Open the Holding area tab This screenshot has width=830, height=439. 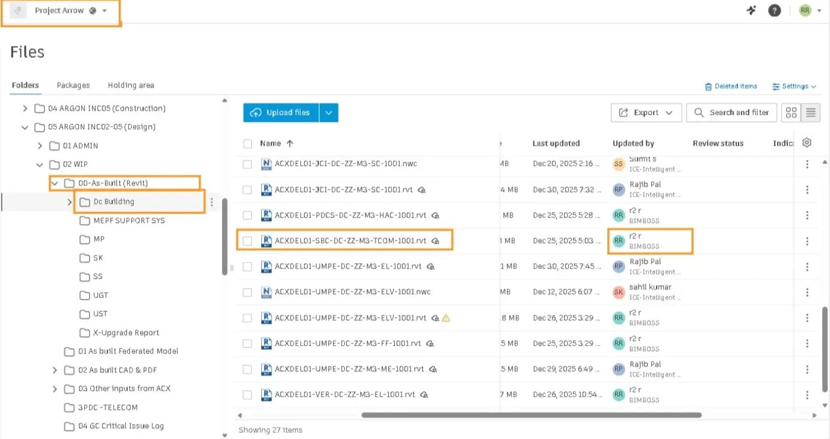pos(131,85)
